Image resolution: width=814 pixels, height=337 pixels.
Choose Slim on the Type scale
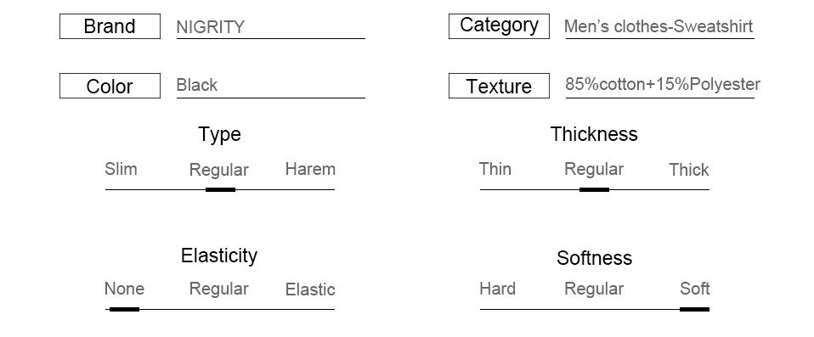coord(121,169)
